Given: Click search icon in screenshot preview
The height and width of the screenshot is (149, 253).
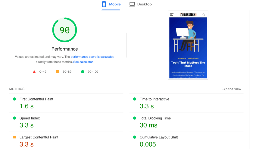Looking at the screenshot, I should pyautogui.click(x=204, y=14).
